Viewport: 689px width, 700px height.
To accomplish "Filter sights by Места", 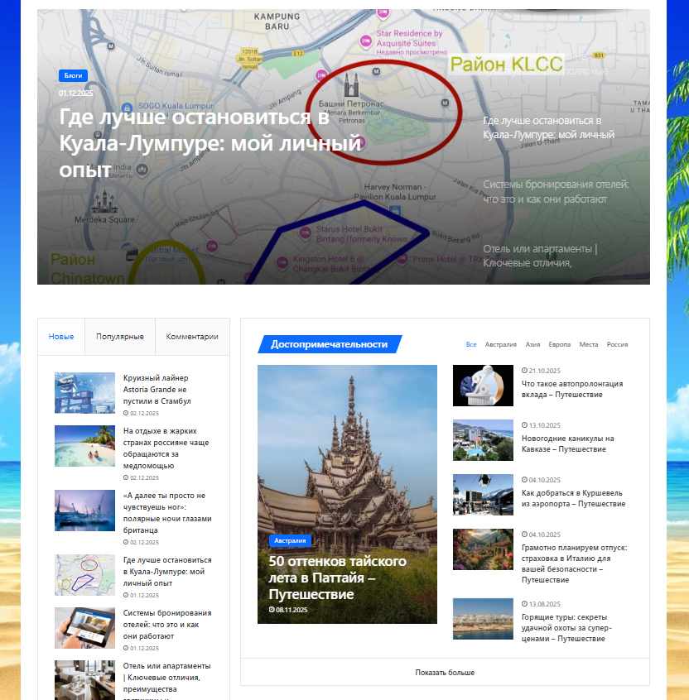I will tap(589, 345).
